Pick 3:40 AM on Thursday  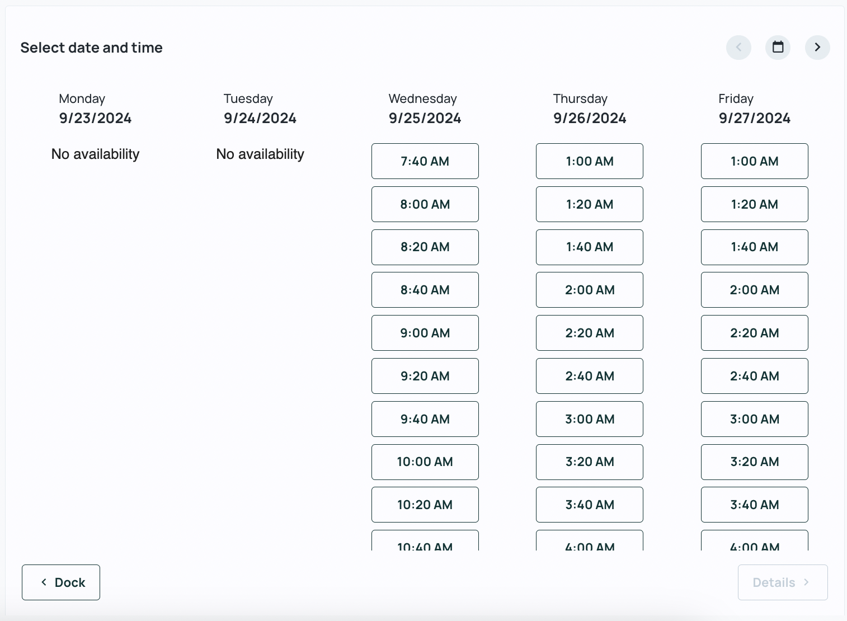point(590,505)
